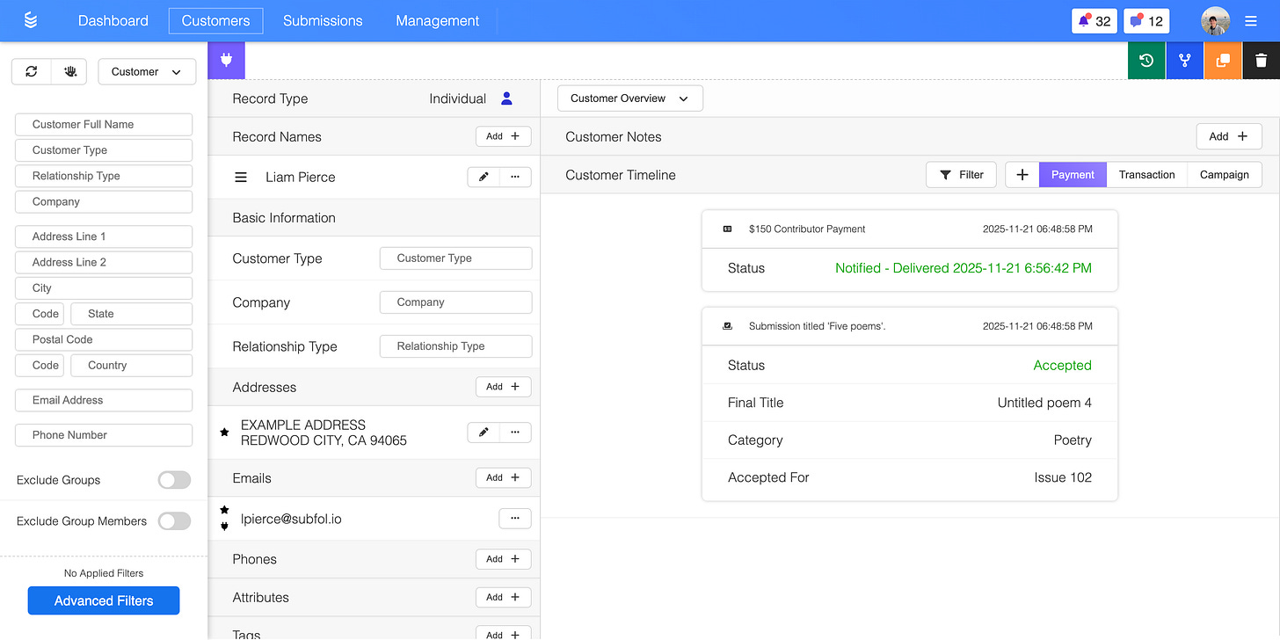Image resolution: width=1280 pixels, height=640 pixels.
Task: Select the Customers menu item
Action: pyautogui.click(x=215, y=21)
